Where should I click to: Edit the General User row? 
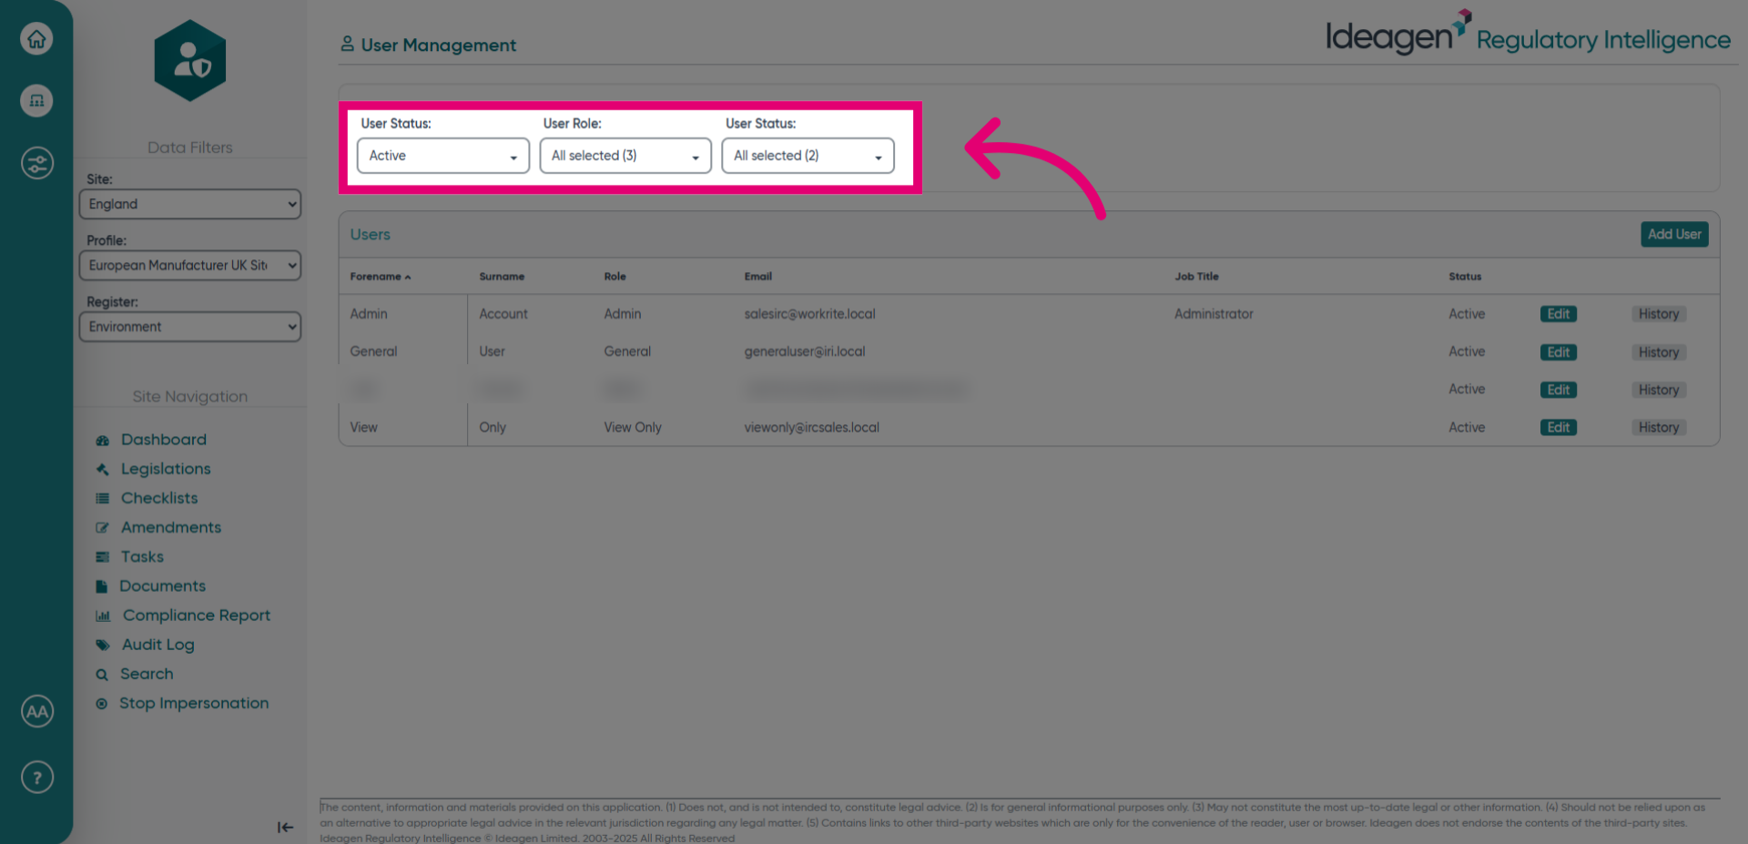(1558, 352)
